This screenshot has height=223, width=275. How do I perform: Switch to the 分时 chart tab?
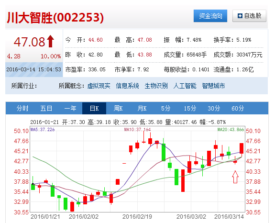coord(22,108)
